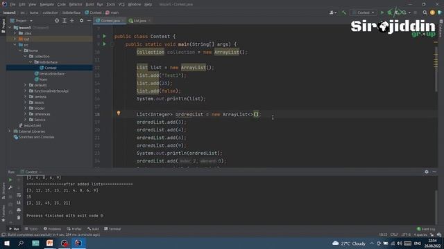
Task: Collapse the src folder
Action: point(15,45)
